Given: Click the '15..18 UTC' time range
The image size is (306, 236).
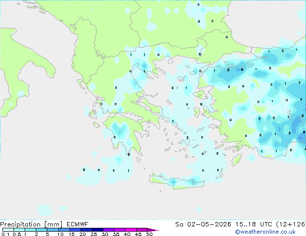Looking at the screenshot, I should point(254,224).
